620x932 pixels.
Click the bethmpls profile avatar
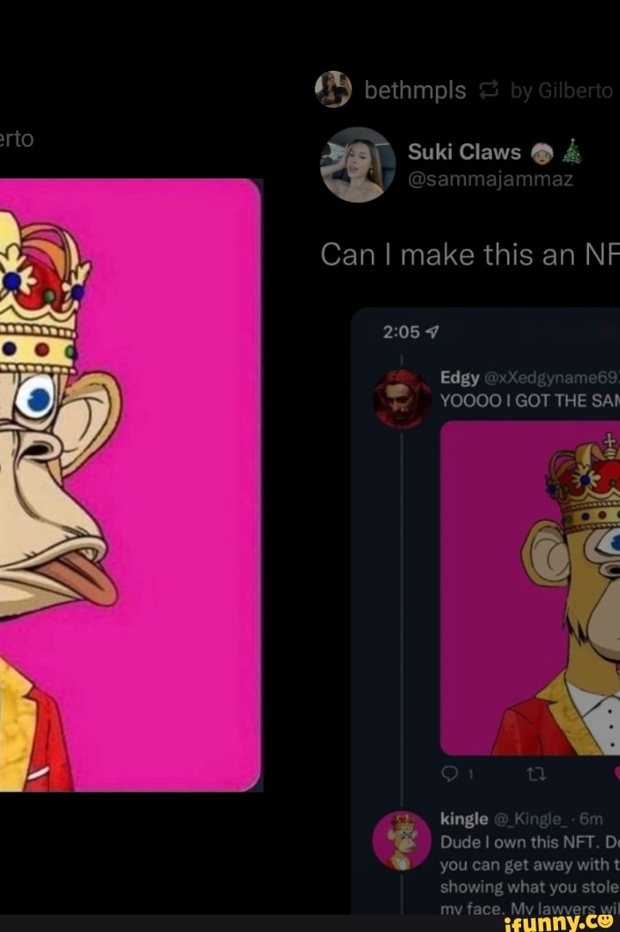(x=333, y=90)
